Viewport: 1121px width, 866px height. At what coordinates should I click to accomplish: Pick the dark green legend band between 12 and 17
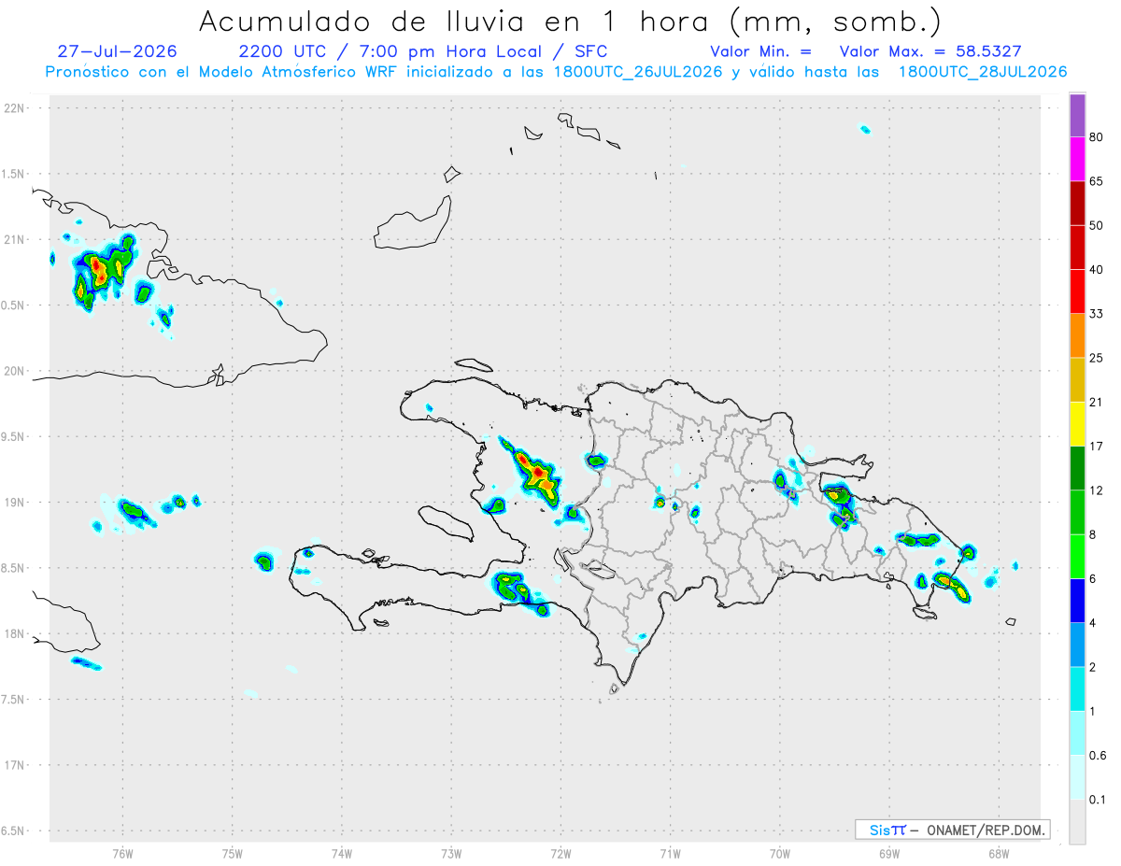(1077, 468)
